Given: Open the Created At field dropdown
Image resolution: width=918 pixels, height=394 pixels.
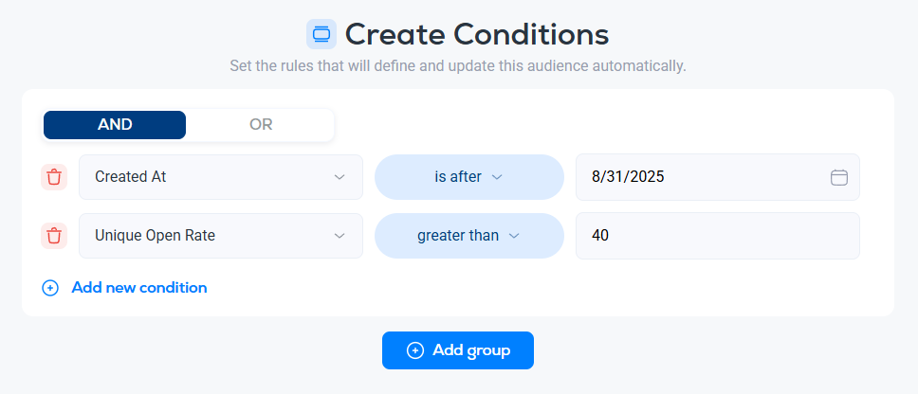Looking at the screenshot, I should pyautogui.click(x=220, y=177).
